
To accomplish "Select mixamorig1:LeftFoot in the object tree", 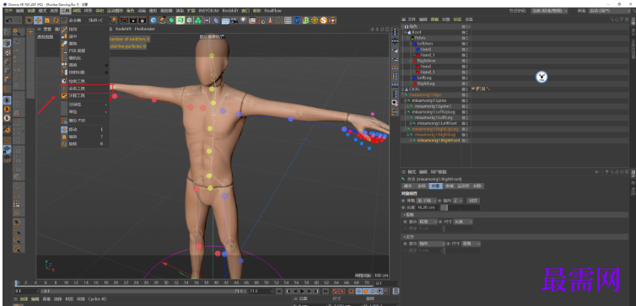I will [437, 123].
